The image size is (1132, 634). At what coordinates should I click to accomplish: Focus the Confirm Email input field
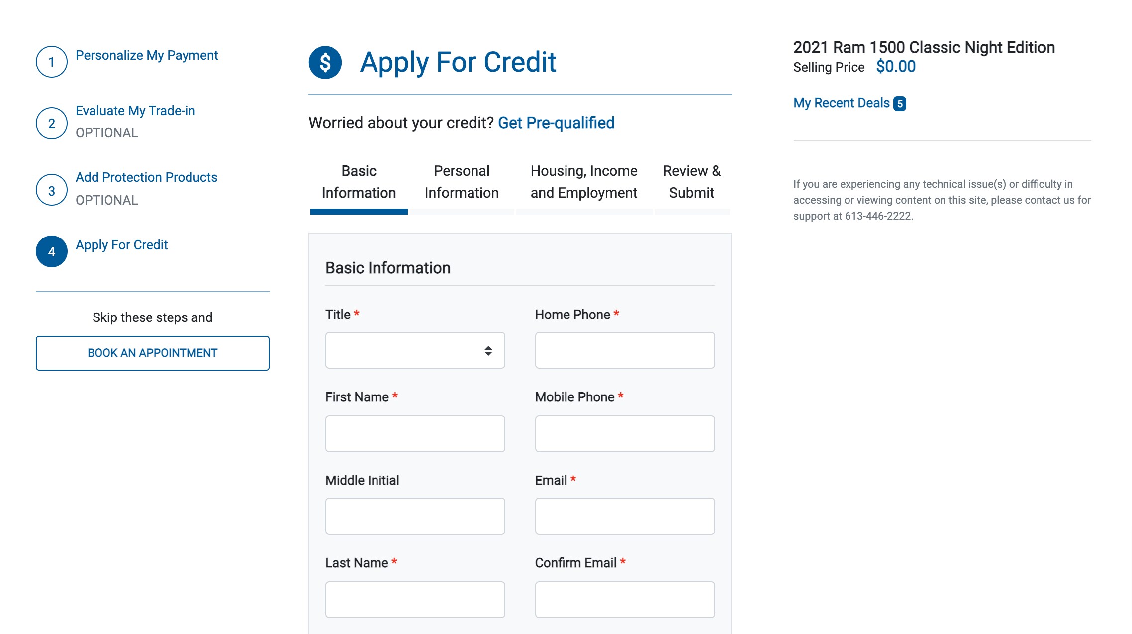coord(625,600)
